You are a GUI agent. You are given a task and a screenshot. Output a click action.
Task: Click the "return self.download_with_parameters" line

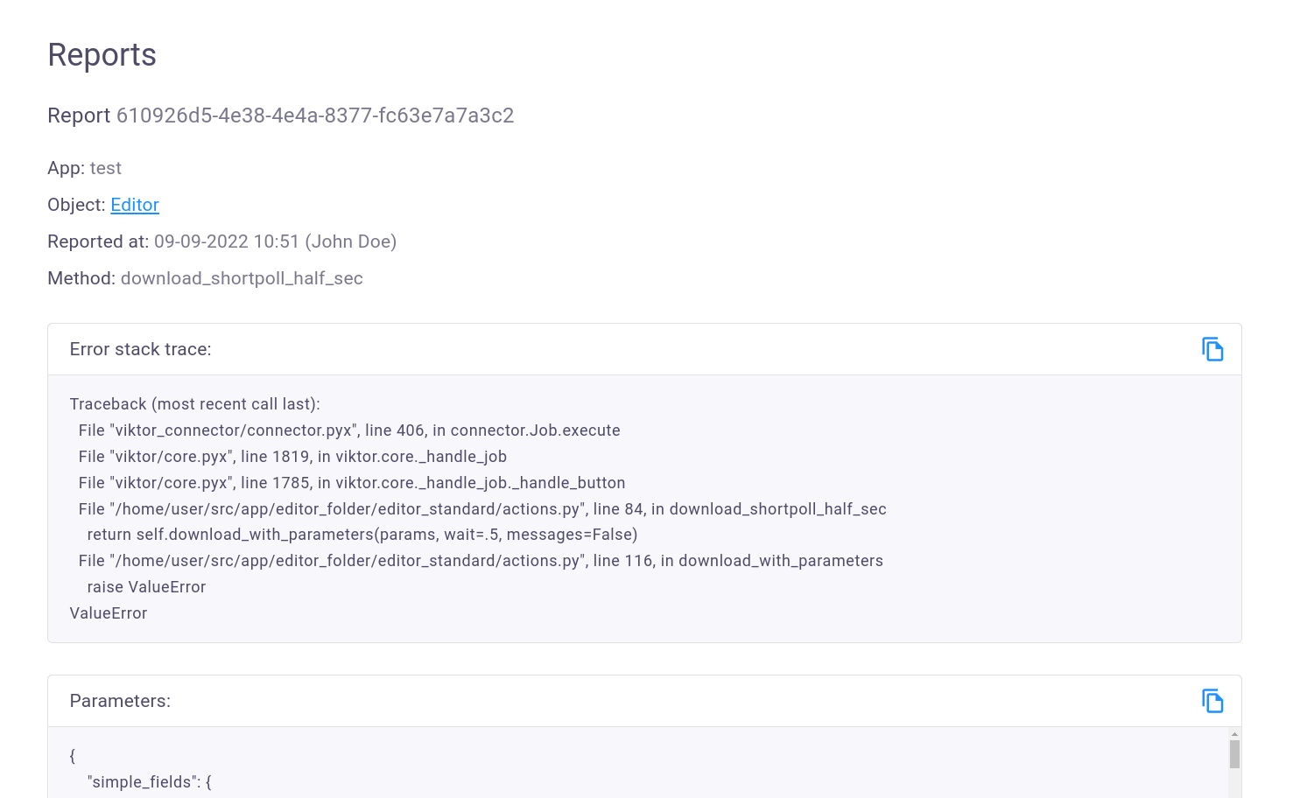362,535
